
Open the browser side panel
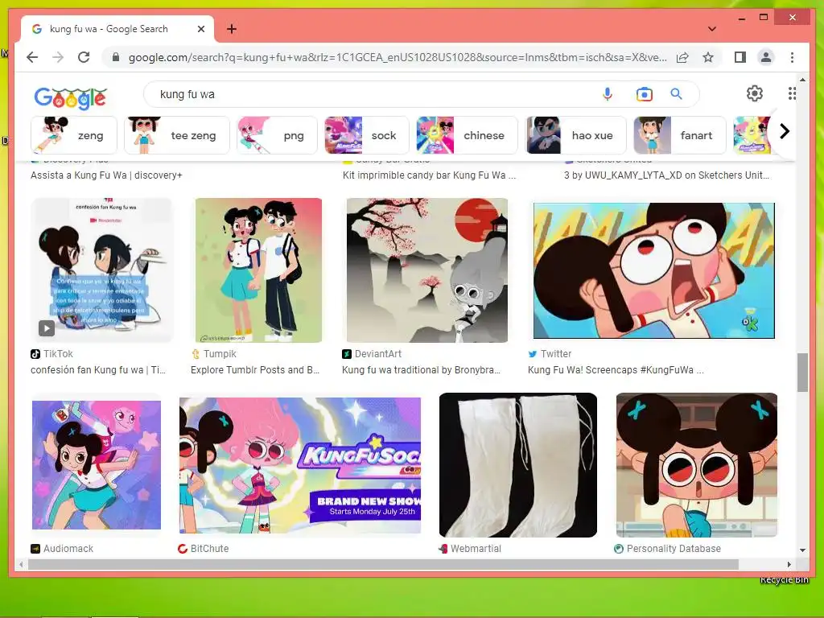[740, 57]
